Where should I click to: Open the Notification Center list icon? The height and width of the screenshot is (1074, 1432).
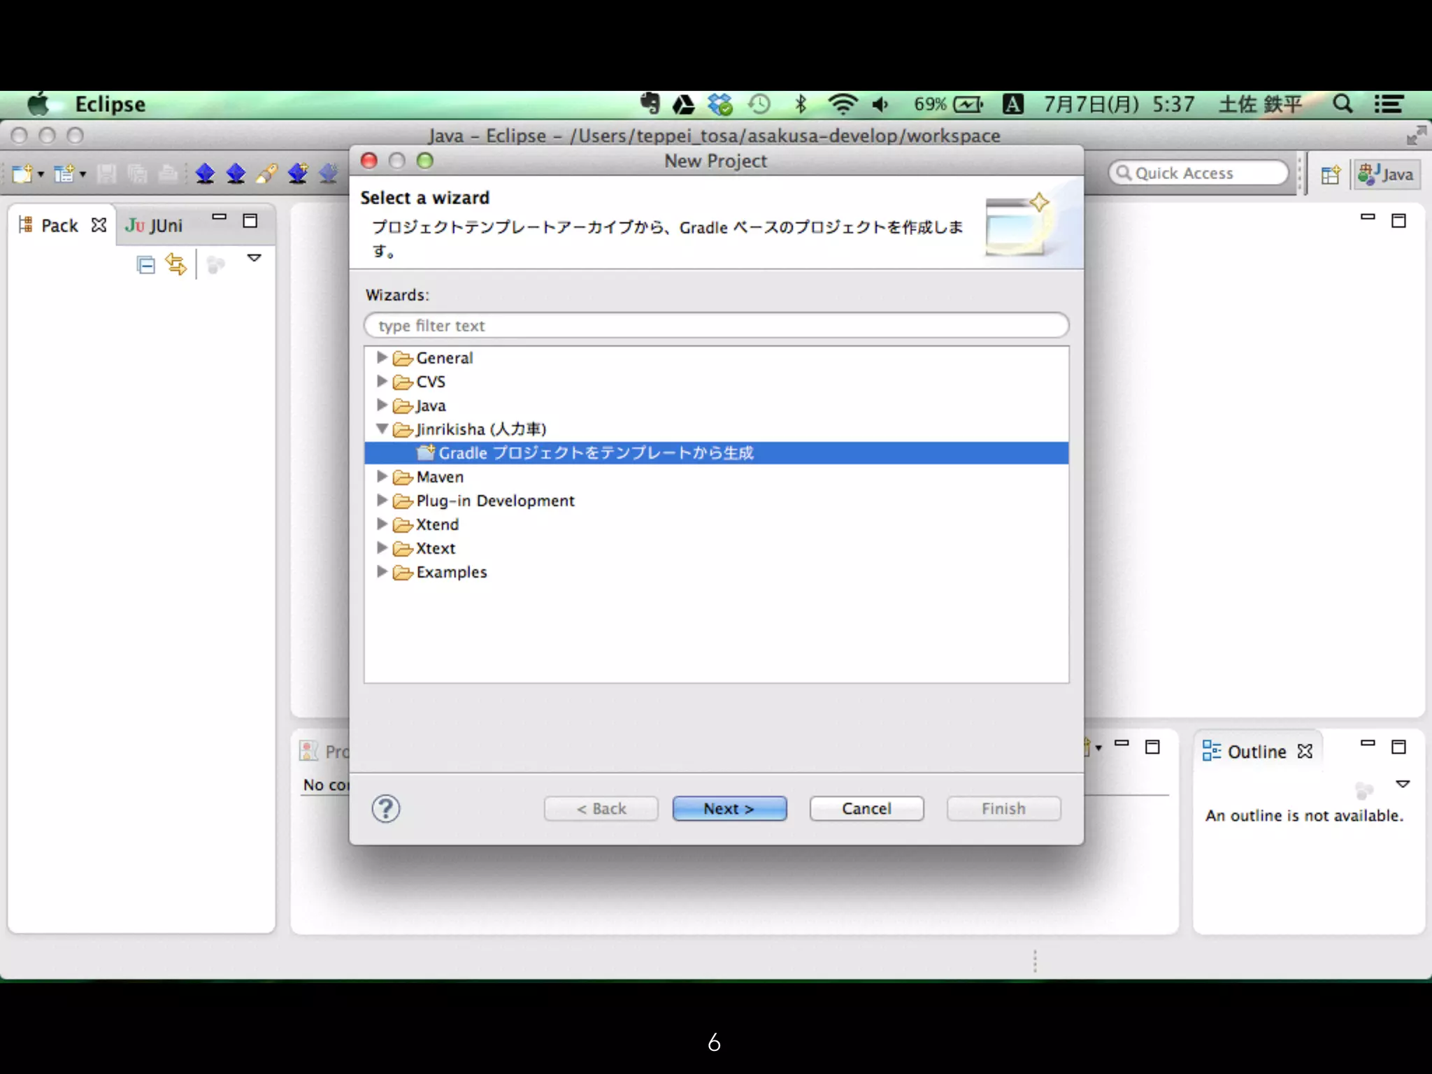pos(1389,104)
